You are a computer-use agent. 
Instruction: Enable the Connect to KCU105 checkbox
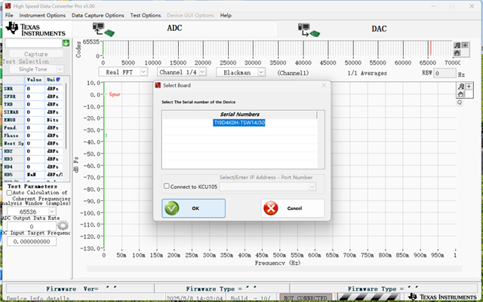pos(167,186)
